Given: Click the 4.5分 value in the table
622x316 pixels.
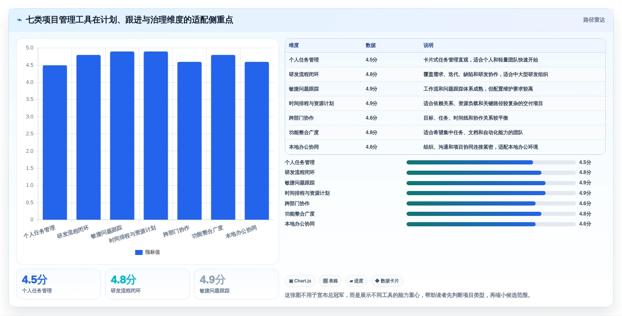Looking at the screenshot, I should [x=371, y=60].
